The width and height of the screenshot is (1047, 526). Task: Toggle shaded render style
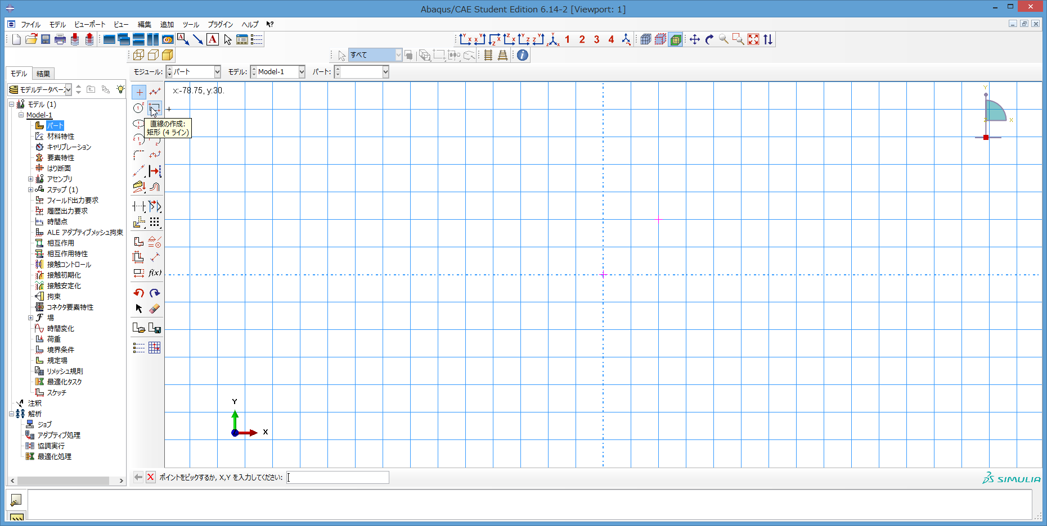pyautogui.click(x=168, y=55)
